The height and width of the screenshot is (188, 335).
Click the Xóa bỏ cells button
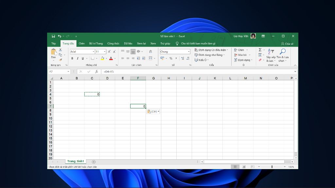point(242,55)
